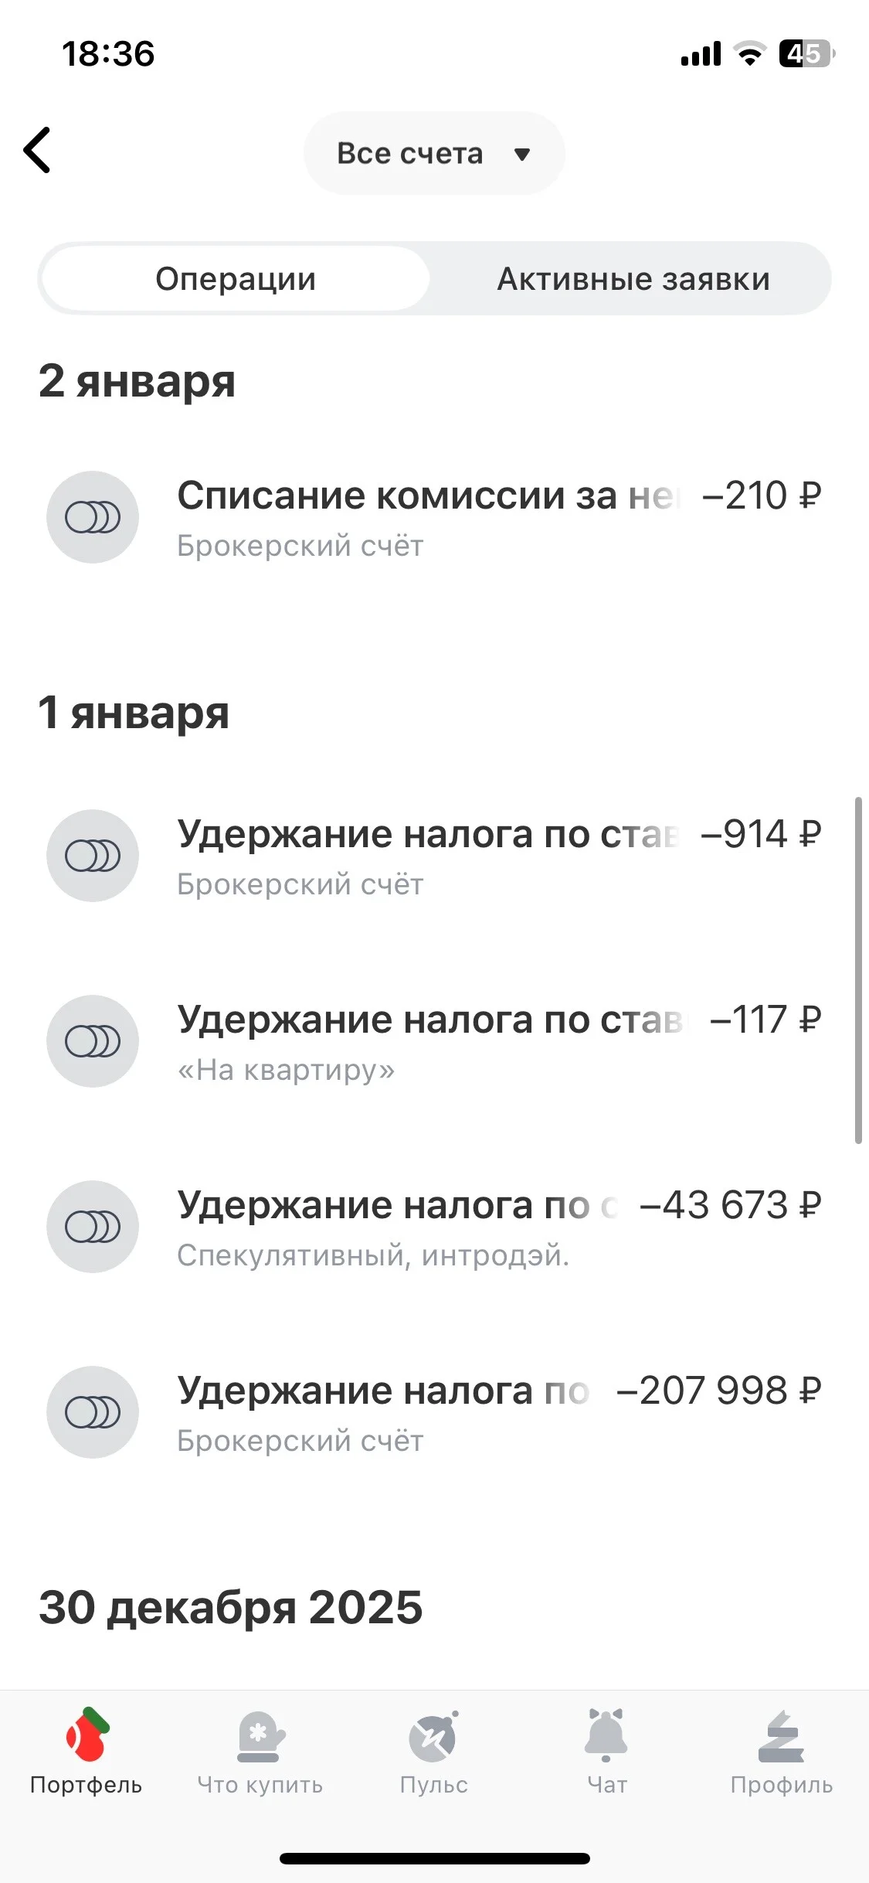Tap the coin icon beside the –914 ₽ tax
Image resolution: width=869 pixels, height=1883 pixels.
[93, 856]
